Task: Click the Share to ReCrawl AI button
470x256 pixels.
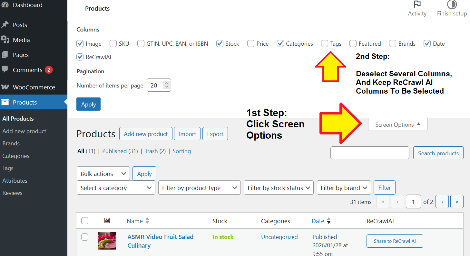Action: coord(395,241)
